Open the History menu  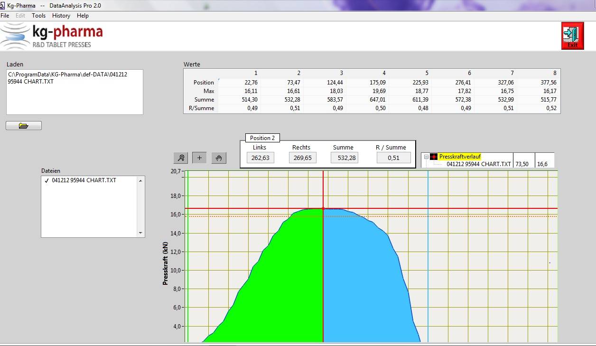61,16
